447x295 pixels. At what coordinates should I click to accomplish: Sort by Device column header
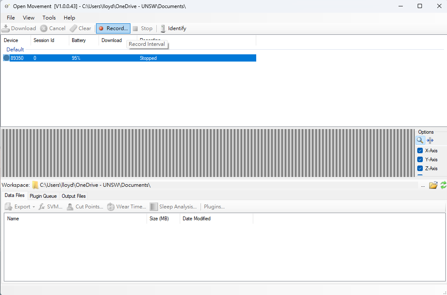click(x=16, y=40)
